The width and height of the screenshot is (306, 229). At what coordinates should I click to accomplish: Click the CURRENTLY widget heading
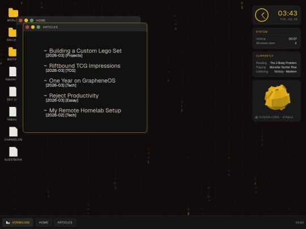coord(265,56)
